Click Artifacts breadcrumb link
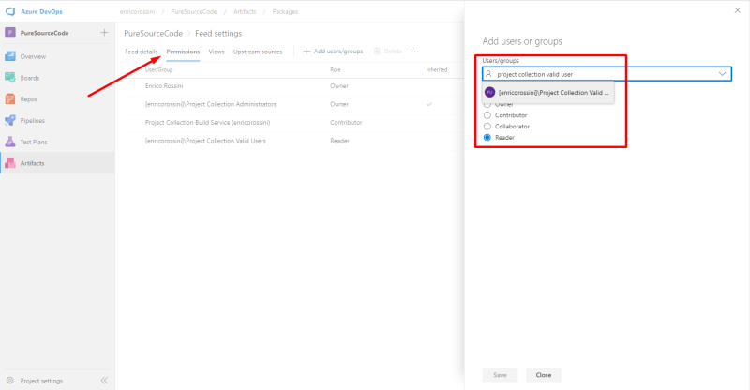Screen dimensions: 750x390 point(245,11)
